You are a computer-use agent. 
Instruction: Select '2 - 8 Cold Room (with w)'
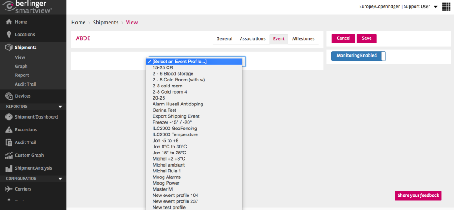coord(194,80)
